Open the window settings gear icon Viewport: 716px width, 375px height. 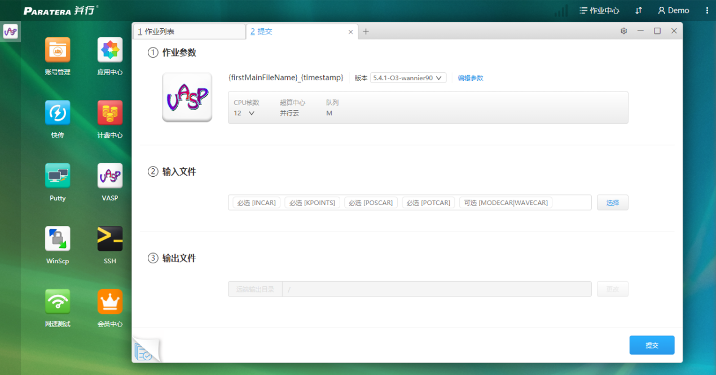click(623, 32)
